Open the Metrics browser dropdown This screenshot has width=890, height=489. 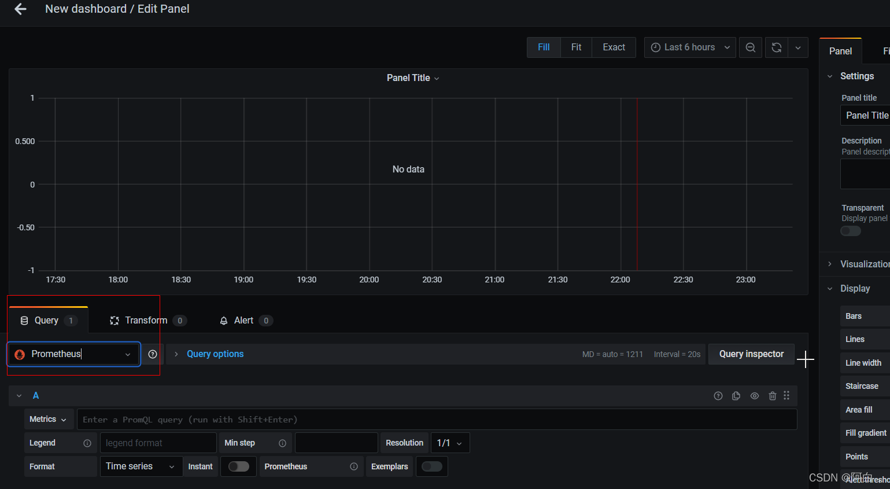[48, 420]
